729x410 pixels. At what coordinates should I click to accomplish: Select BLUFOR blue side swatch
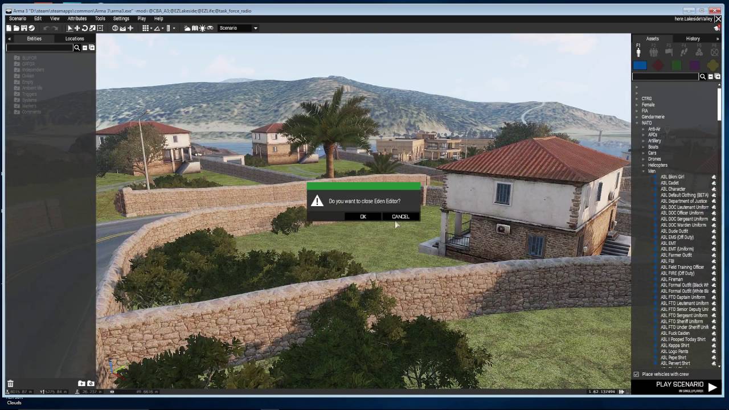pos(640,65)
